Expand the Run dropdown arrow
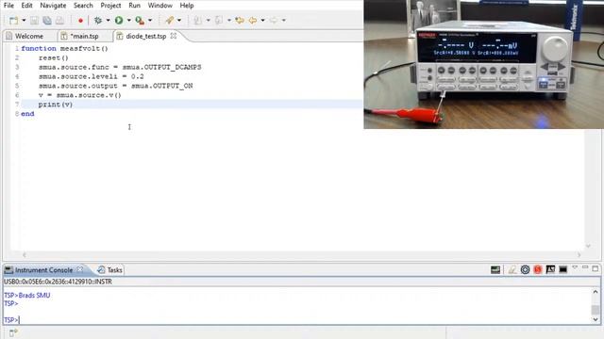This screenshot has width=604, height=339. tap(129, 21)
